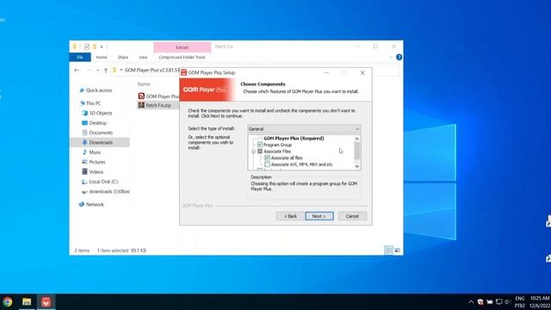Switch Explorer to large icons view

(x=397, y=251)
